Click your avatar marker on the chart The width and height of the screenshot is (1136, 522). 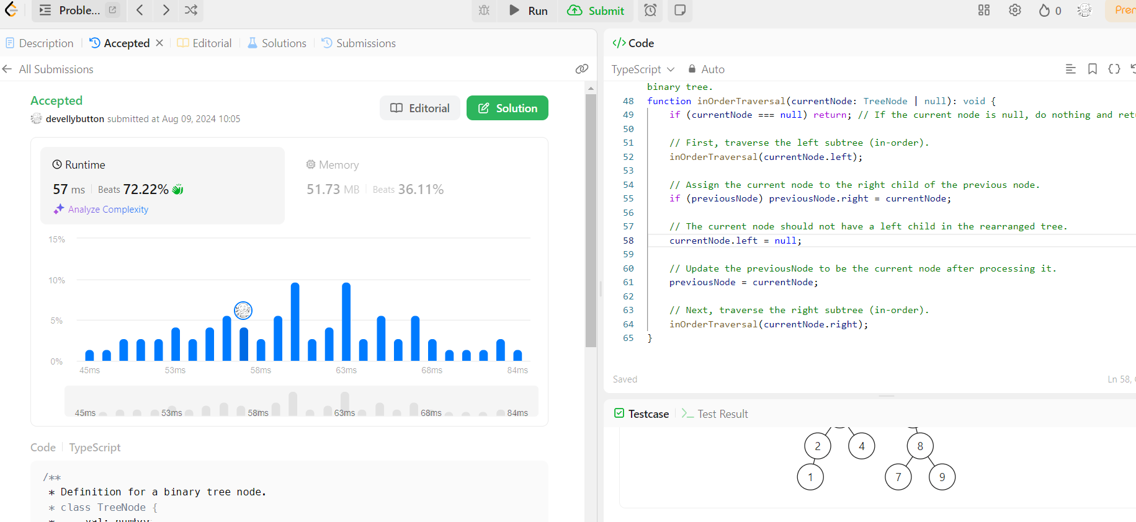[243, 310]
